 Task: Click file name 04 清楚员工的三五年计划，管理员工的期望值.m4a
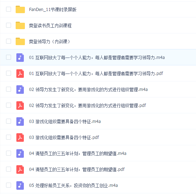78,153
